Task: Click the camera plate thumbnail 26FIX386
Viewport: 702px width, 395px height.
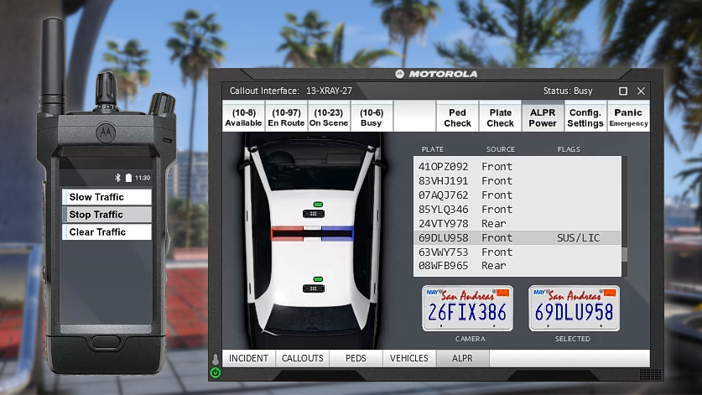Action: [467, 309]
